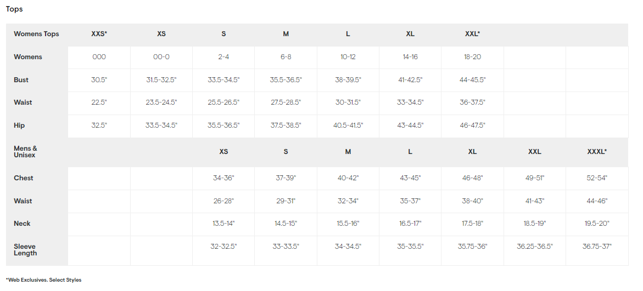The height and width of the screenshot is (291, 643).
Task: Select the Mens & Unisex header label
Action: tap(25, 152)
